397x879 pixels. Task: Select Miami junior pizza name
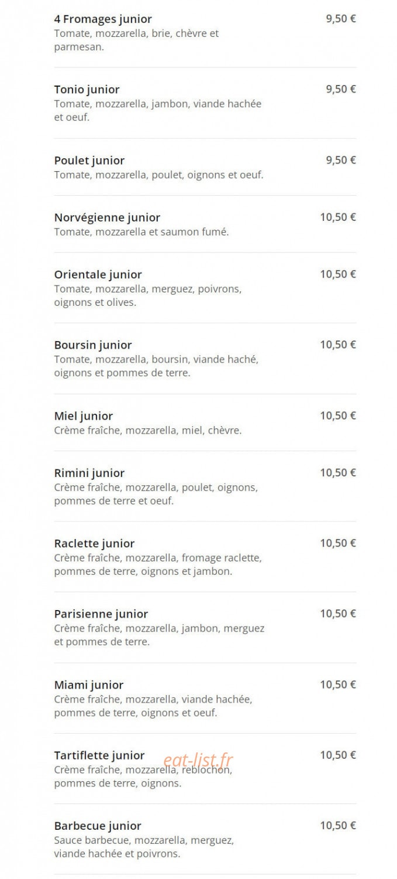click(x=89, y=685)
